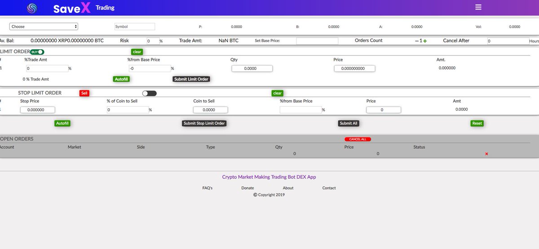Click the Coin to Sell input field
539x249 pixels.
[211, 110]
